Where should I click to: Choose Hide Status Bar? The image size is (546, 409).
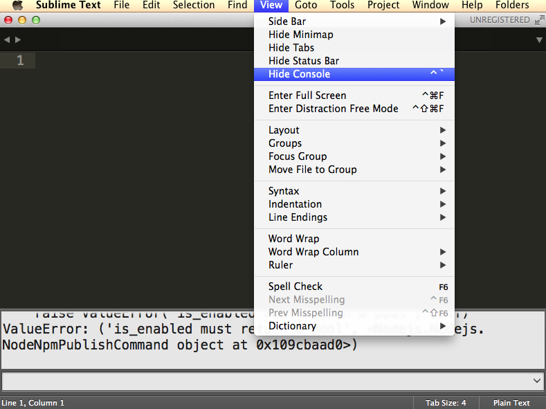click(354, 61)
